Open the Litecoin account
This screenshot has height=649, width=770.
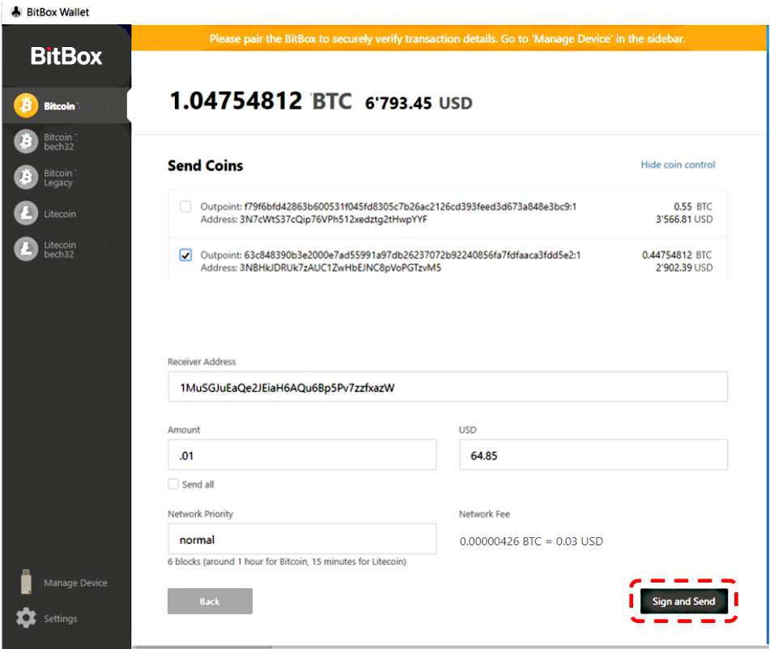[65, 213]
